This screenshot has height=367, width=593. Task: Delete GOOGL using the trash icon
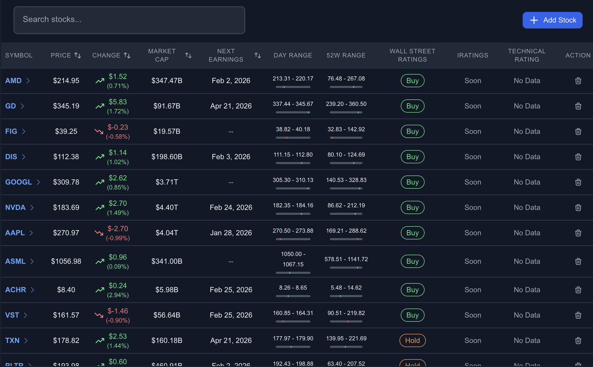578,182
